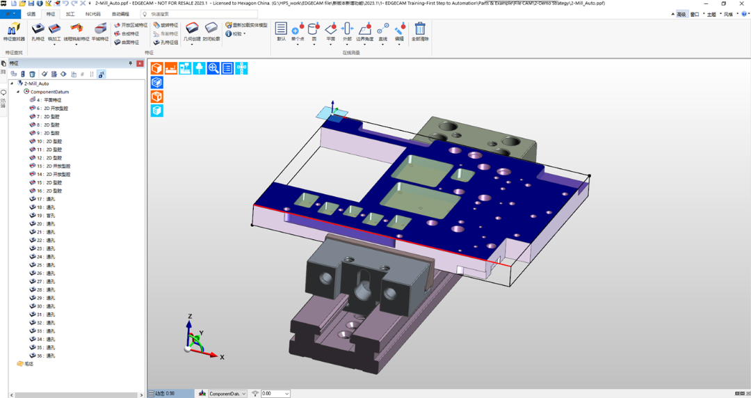This screenshot has height=398, width=751.
Task: Toggle the tool display viewport button
Action: [x=200, y=69]
